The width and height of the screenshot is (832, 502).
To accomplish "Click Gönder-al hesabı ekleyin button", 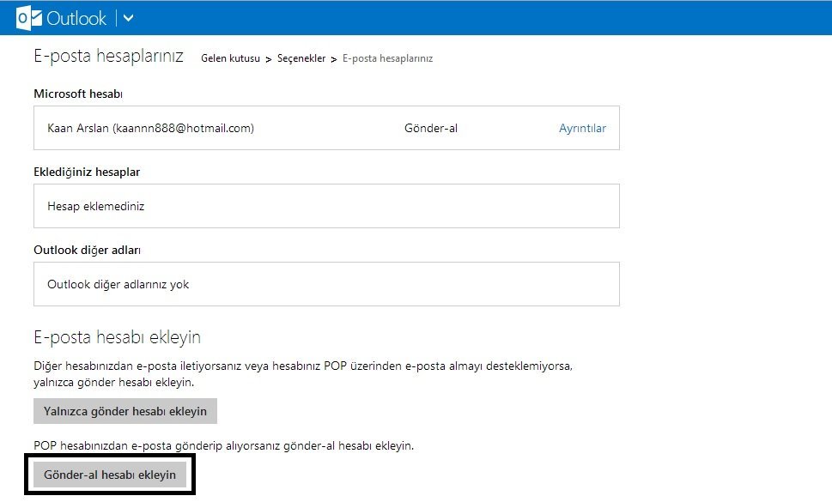I will tap(110, 475).
